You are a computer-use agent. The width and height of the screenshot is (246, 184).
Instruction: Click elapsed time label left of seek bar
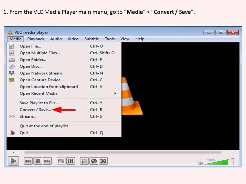point(14,153)
